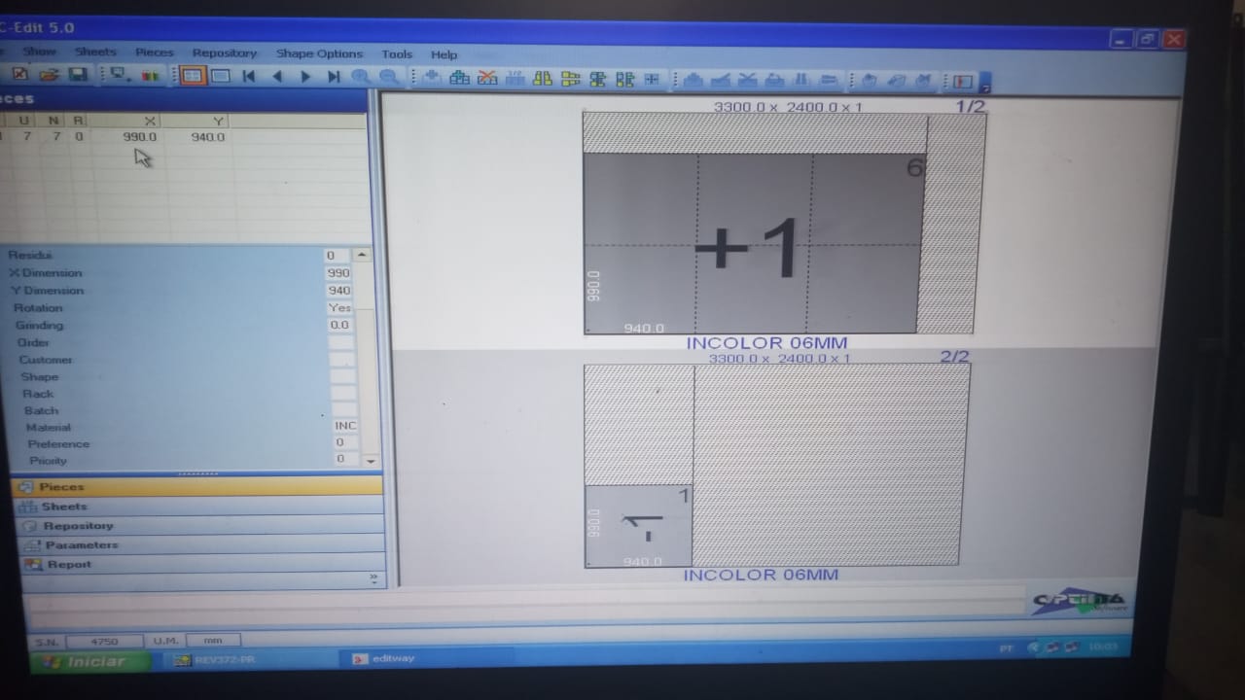Image resolution: width=1245 pixels, height=700 pixels.
Task: Click the first yellow pieces arrangement icon
Action: click(543, 79)
